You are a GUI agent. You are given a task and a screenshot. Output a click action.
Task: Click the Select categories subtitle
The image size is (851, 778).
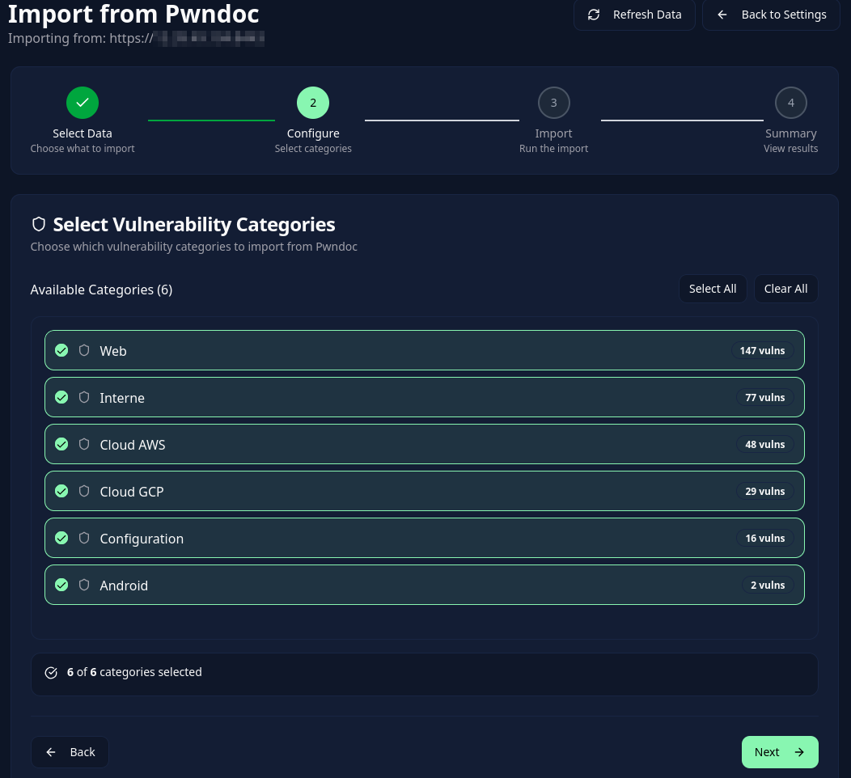coord(313,149)
